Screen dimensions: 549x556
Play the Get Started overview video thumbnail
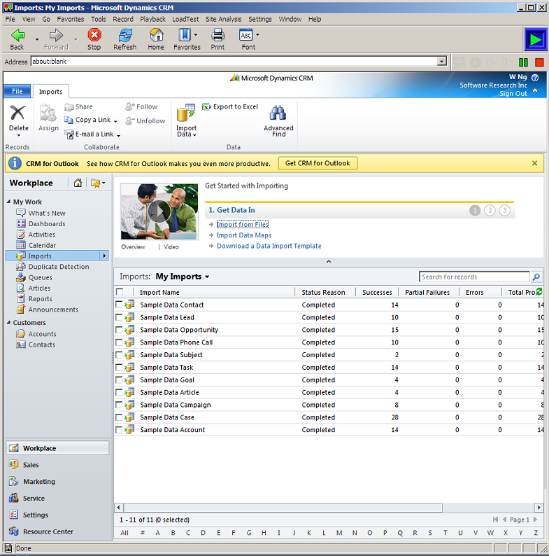[x=159, y=211]
